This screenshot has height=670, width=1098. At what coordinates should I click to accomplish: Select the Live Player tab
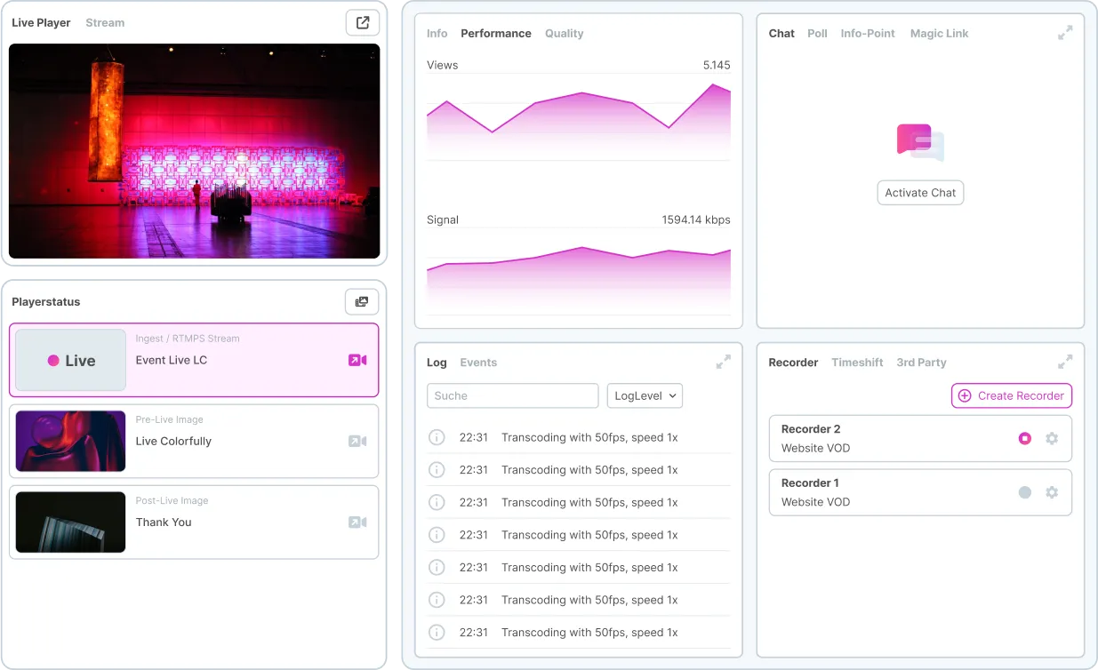(41, 23)
